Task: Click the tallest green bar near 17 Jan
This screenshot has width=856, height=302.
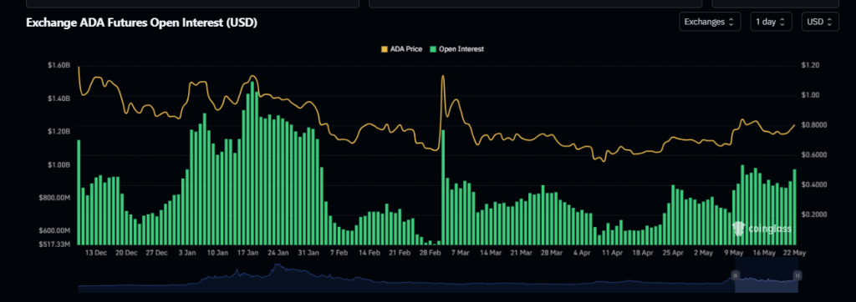Action: click(252, 164)
